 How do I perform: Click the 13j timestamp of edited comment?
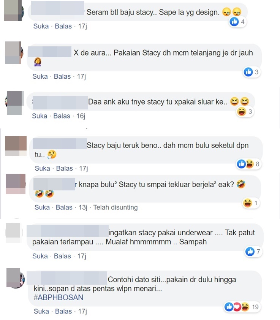point(83,208)
